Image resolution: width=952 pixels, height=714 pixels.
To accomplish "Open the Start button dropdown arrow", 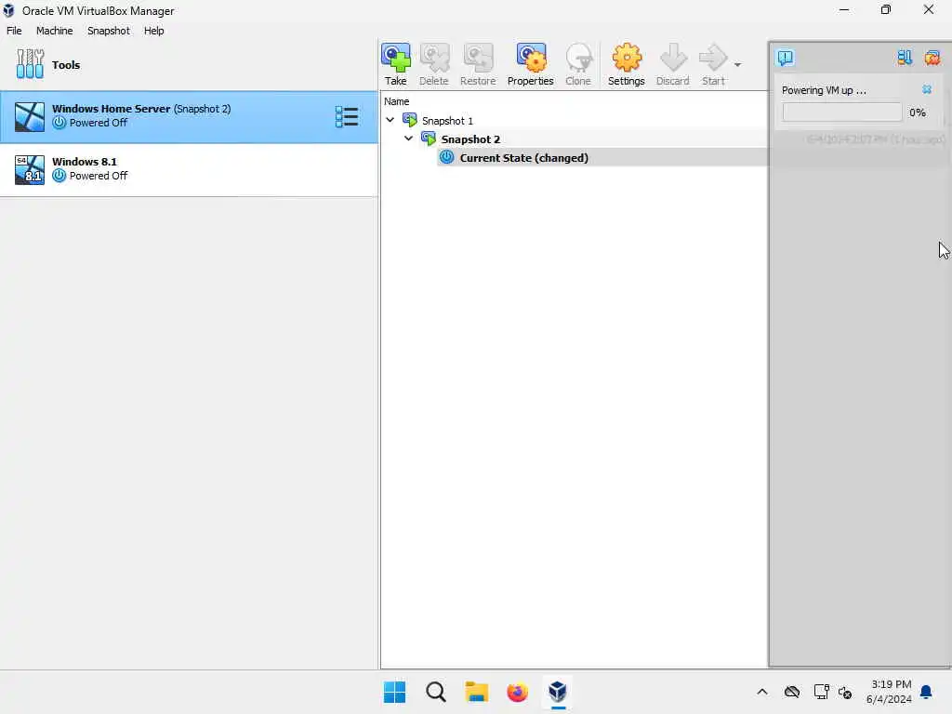I will (x=737, y=64).
